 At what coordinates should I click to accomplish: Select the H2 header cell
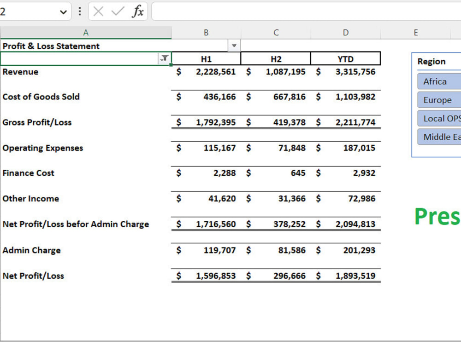276,59
